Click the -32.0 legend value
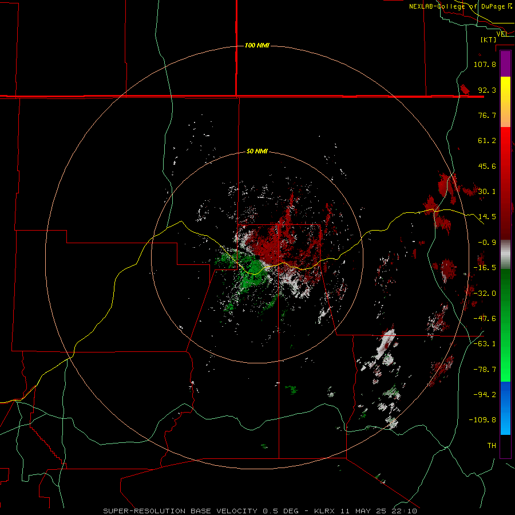Screen dimensions: 515x515 485,294
